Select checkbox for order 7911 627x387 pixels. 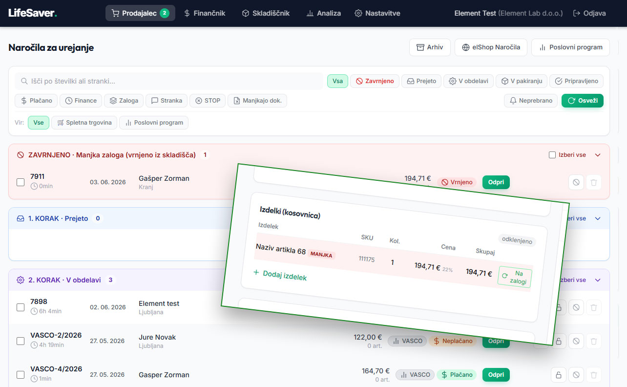click(21, 182)
